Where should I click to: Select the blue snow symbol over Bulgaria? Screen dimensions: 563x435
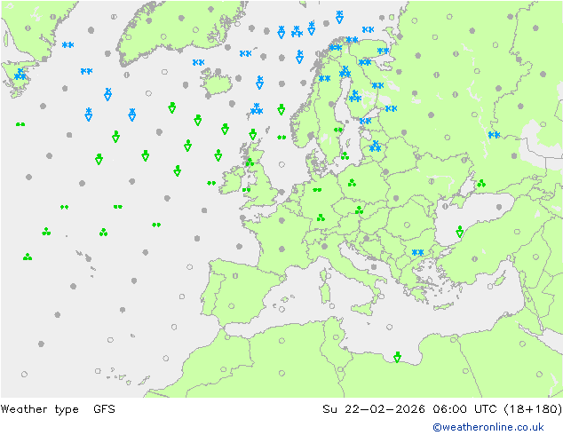pyautogui.click(x=417, y=253)
